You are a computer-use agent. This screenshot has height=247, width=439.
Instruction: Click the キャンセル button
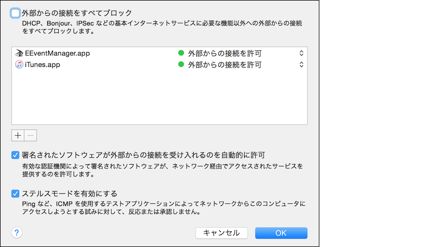221,233
